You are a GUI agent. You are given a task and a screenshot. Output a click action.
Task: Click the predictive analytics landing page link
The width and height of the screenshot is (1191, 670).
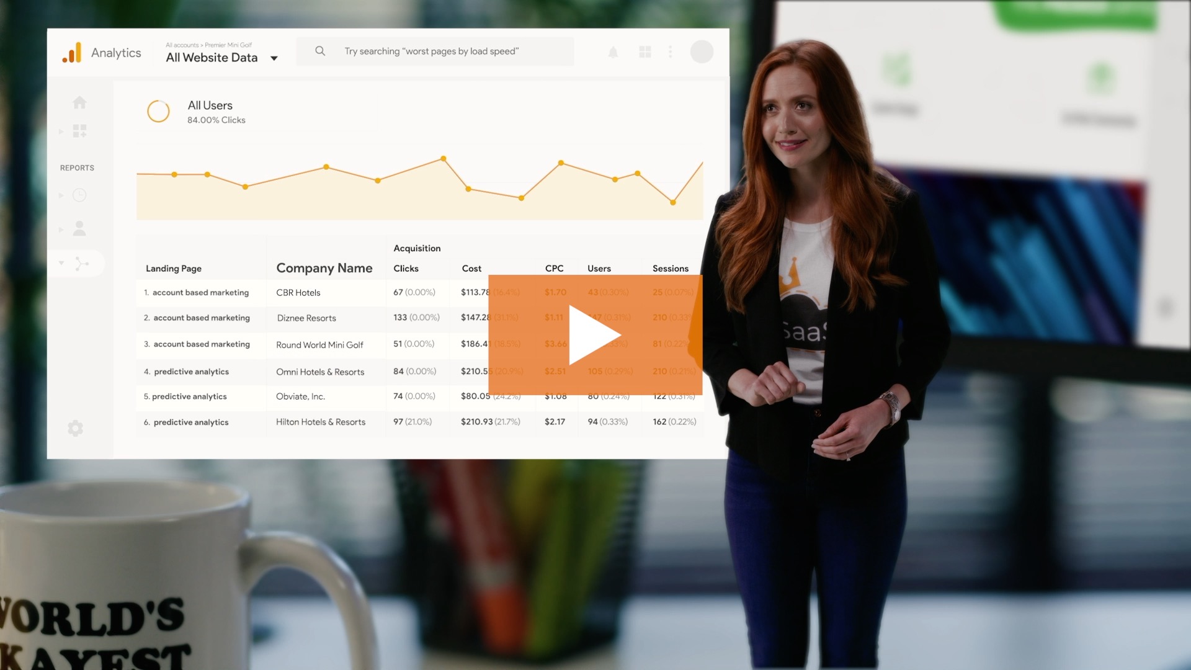click(190, 370)
